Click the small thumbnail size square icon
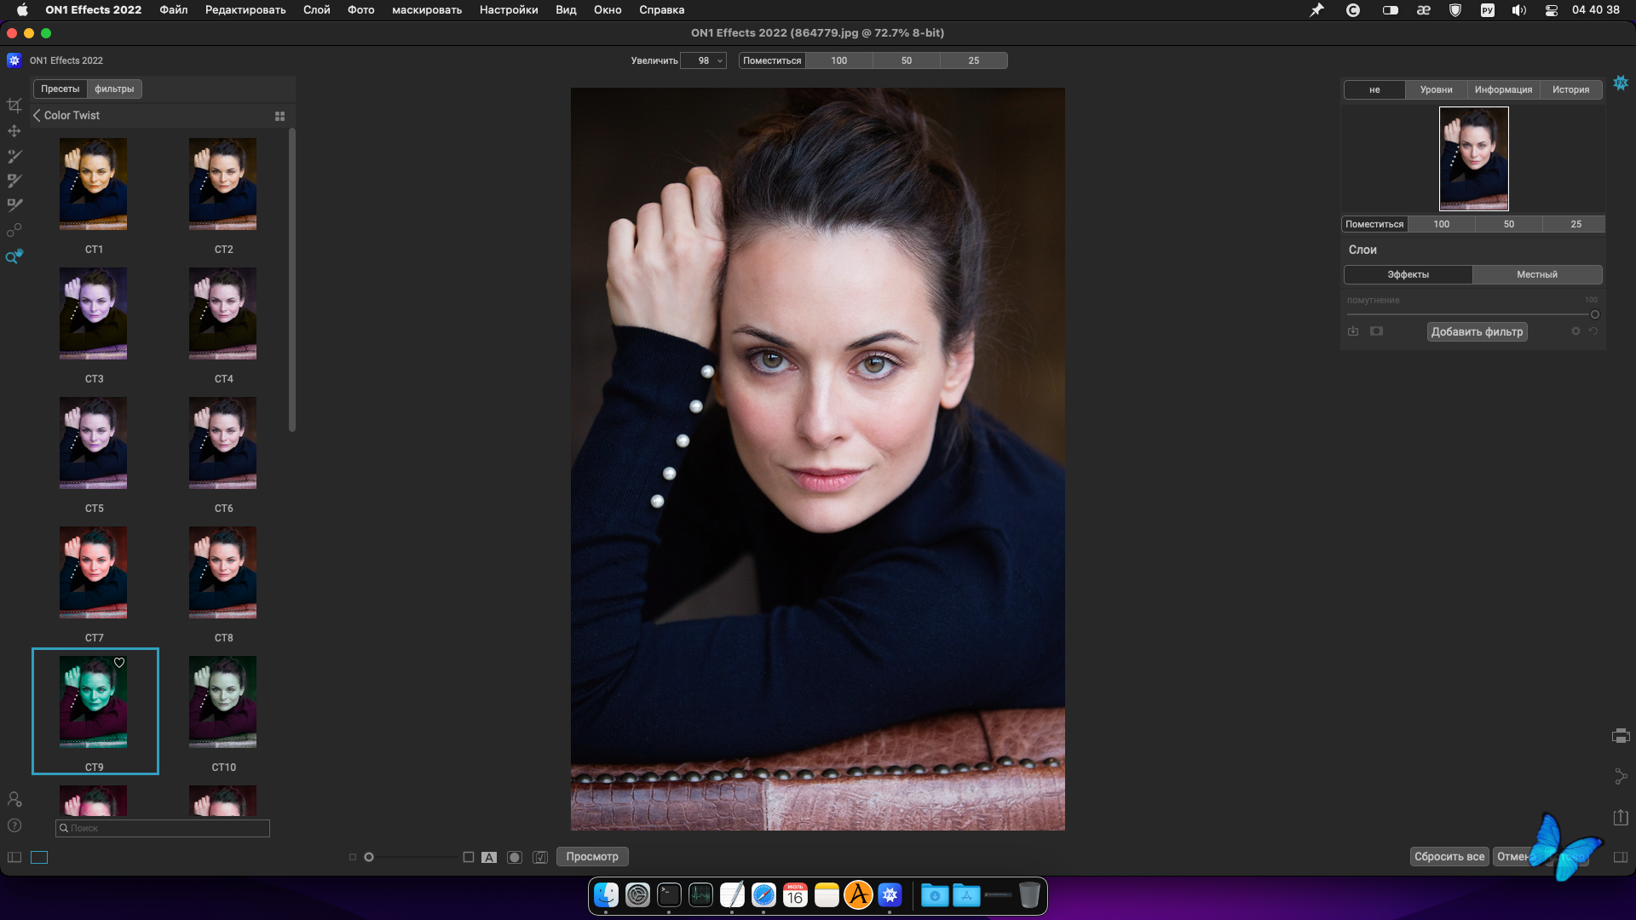Screen dimensions: 1636x920 coord(353,857)
